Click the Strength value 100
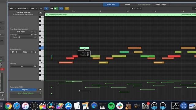The width and height of the screenshot is (196, 110). pos(35,35)
